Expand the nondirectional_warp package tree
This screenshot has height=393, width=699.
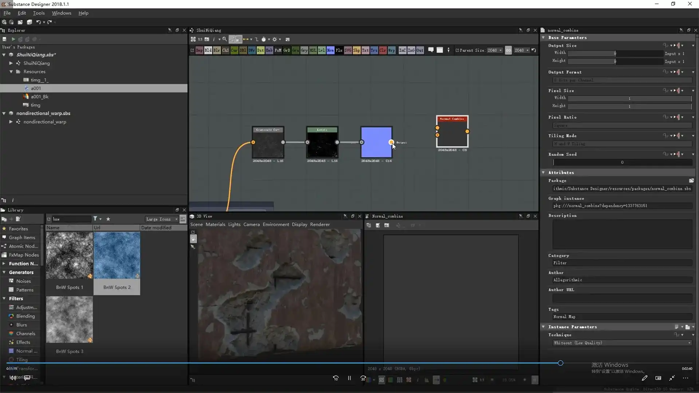pyautogui.click(x=11, y=122)
